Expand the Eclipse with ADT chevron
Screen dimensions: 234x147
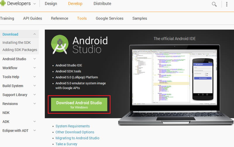[x=35, y=130]
